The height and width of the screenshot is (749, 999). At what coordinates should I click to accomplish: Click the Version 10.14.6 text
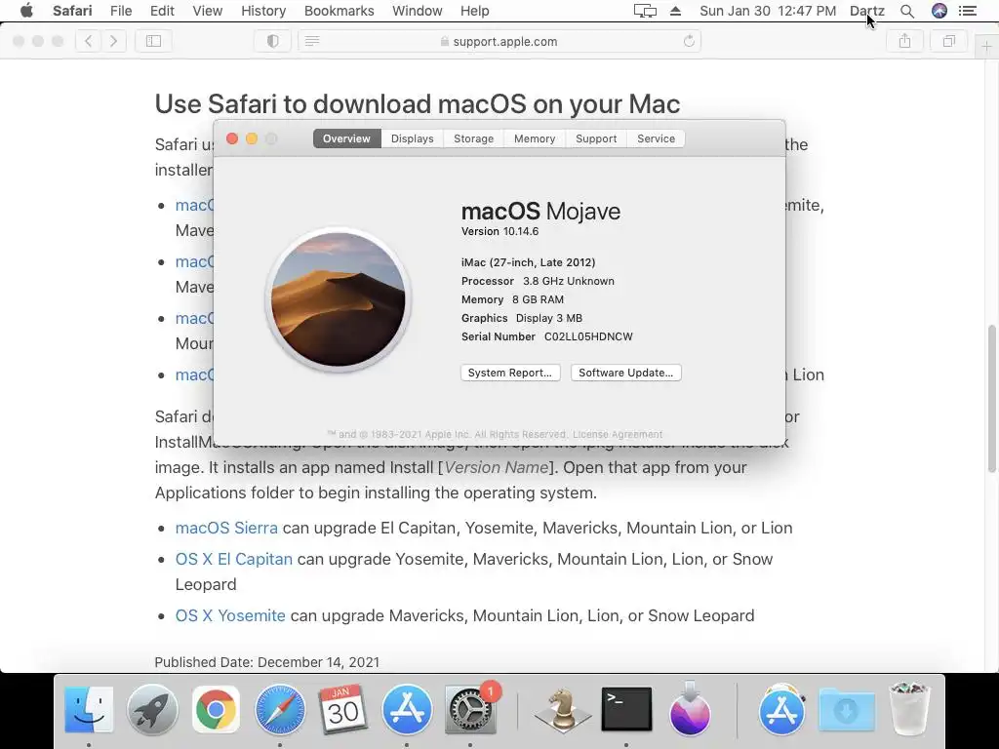500,231
